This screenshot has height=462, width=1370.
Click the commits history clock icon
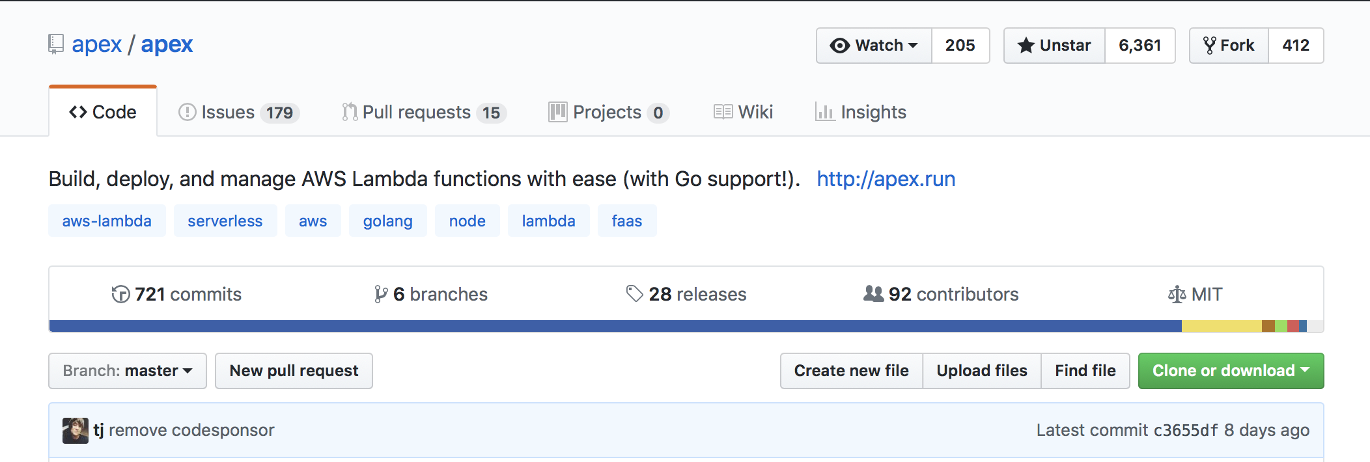120,294
